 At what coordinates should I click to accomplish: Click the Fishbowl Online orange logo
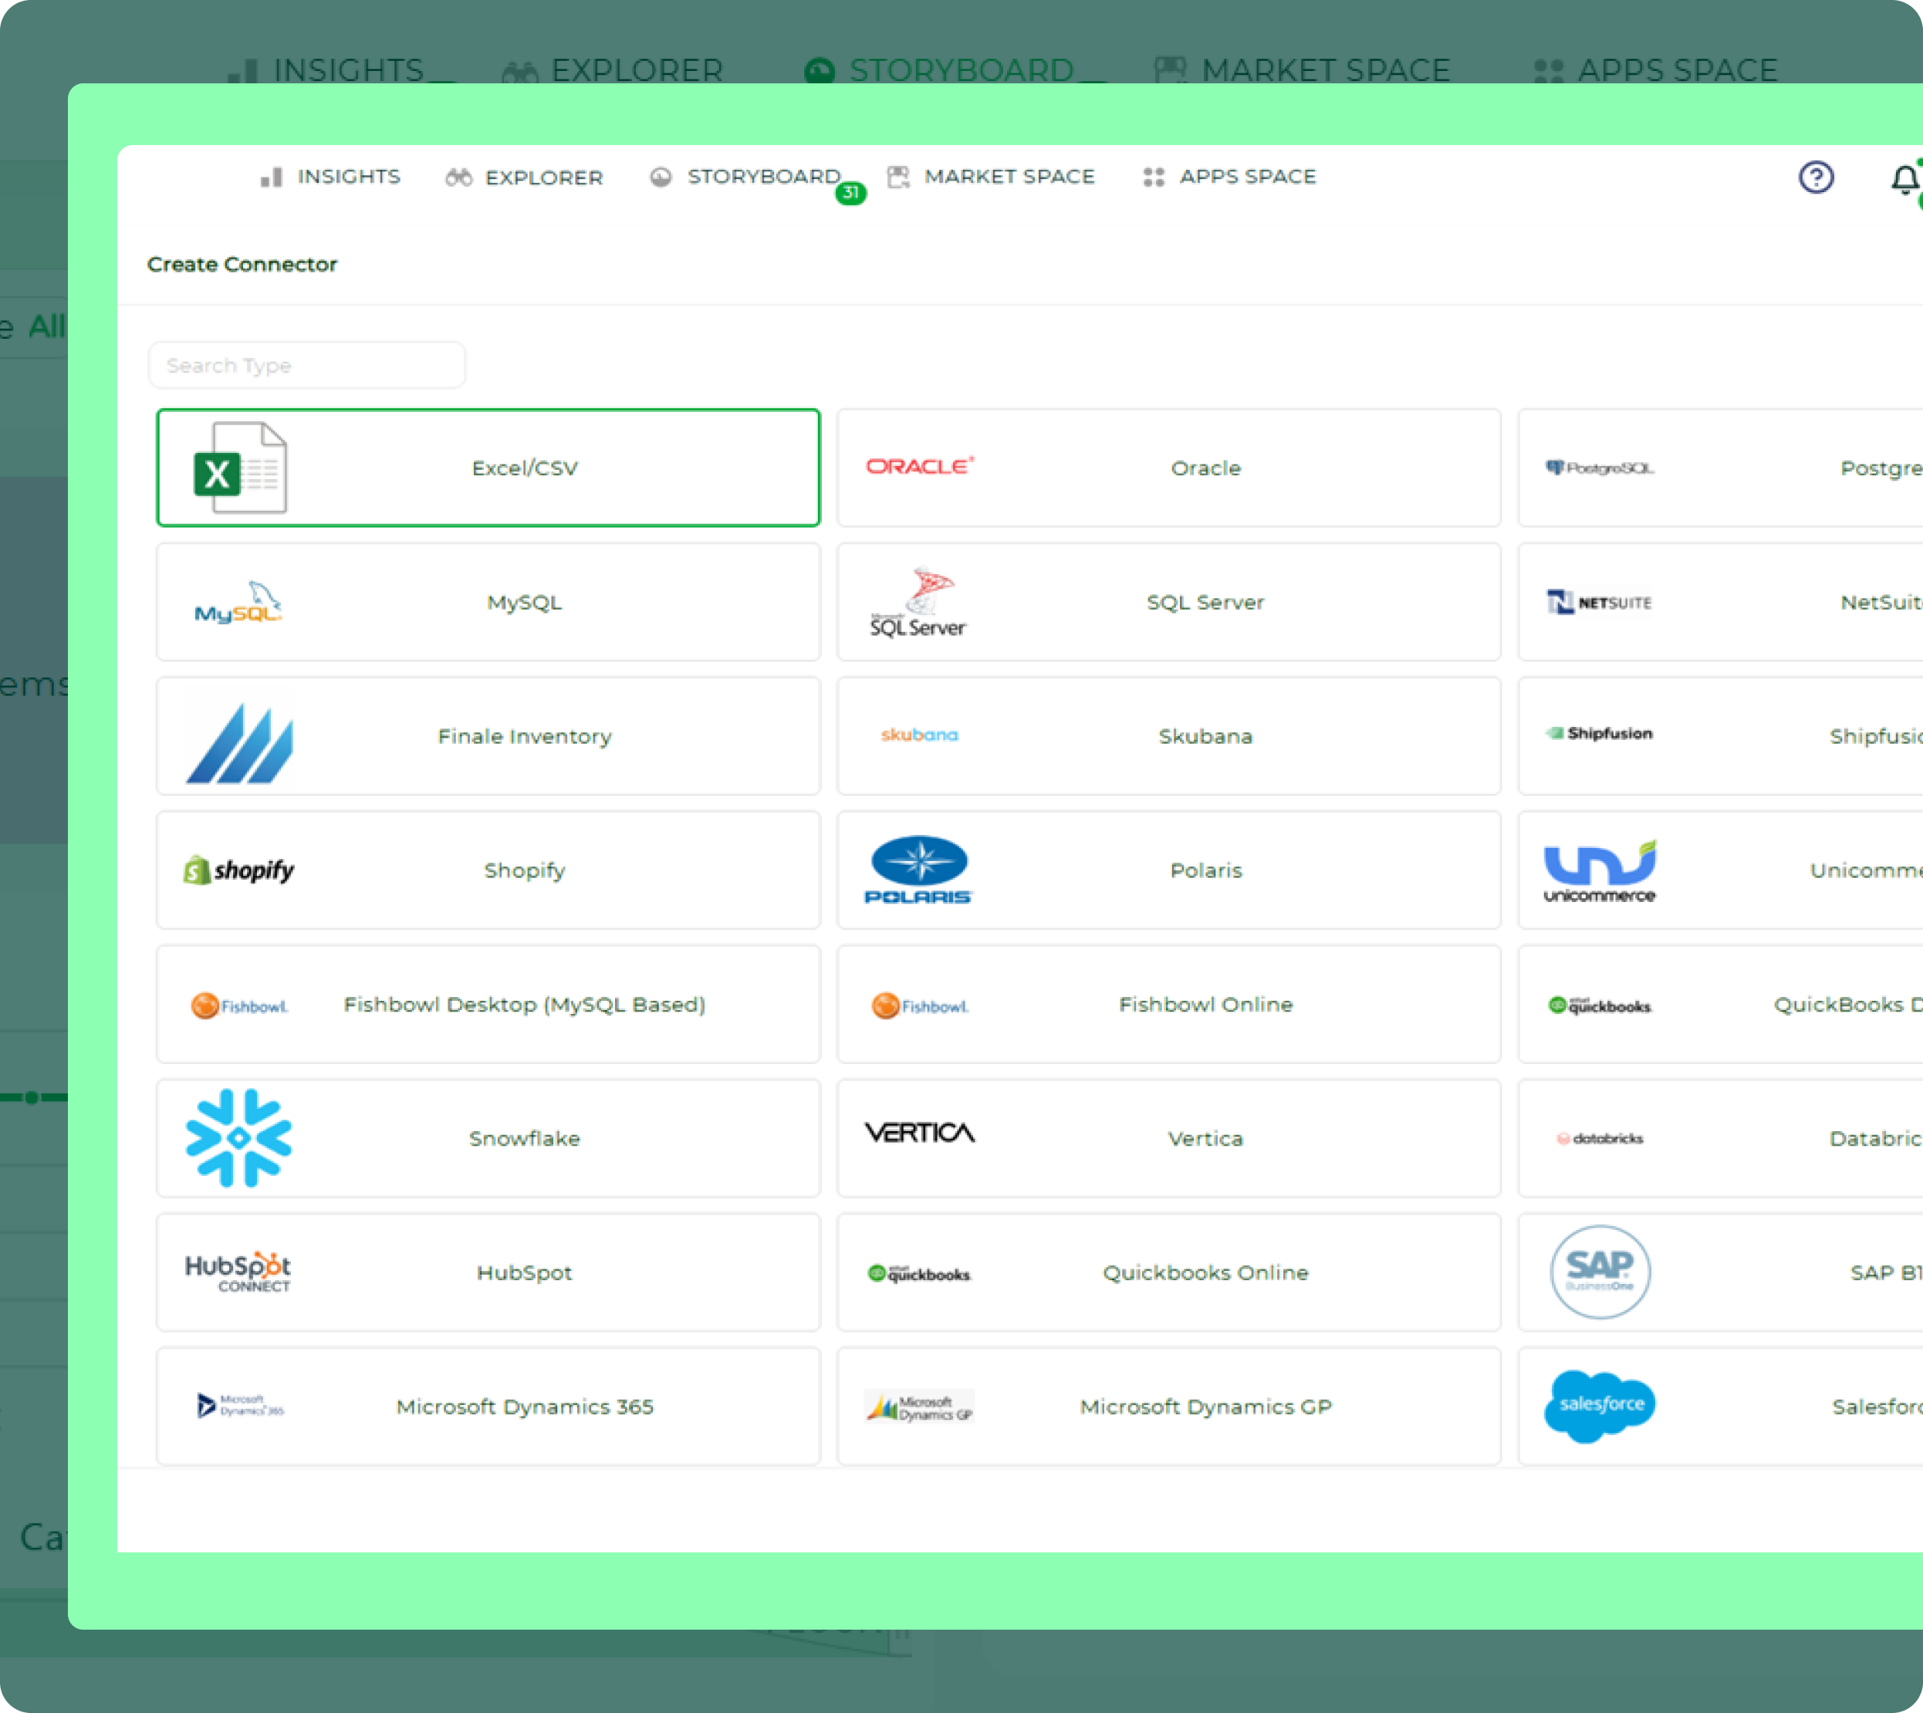tap(920, 1006)
